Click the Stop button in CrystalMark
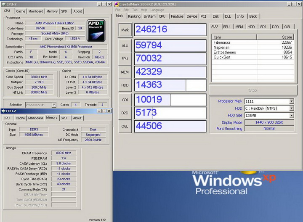The image size is (303, 222). click(x=253, y=90)
